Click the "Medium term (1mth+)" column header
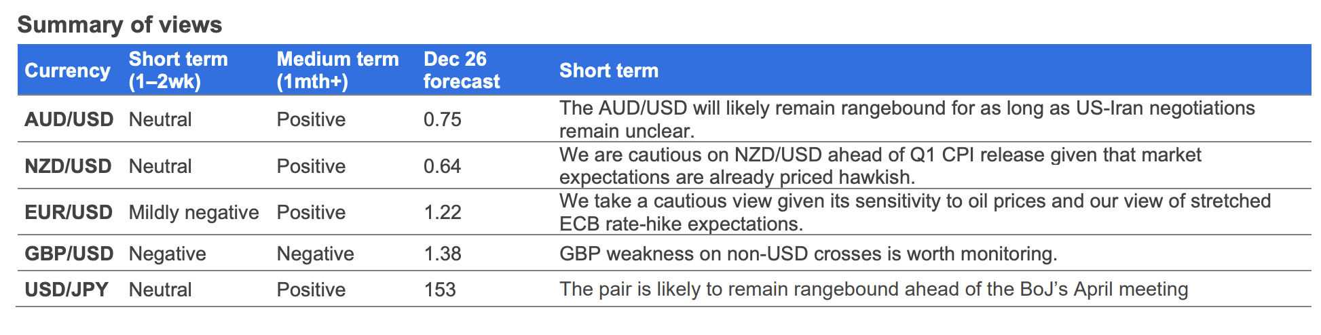 pyautogui.click(x=337, y=71)
